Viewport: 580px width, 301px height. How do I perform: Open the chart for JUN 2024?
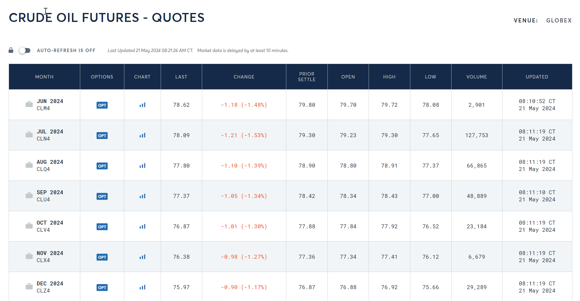tap(142, 105)
